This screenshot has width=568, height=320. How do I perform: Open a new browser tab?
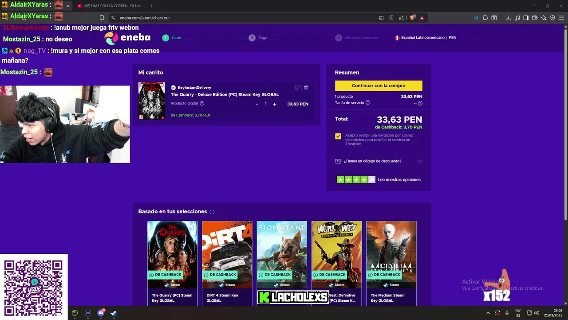coord(151,6)
